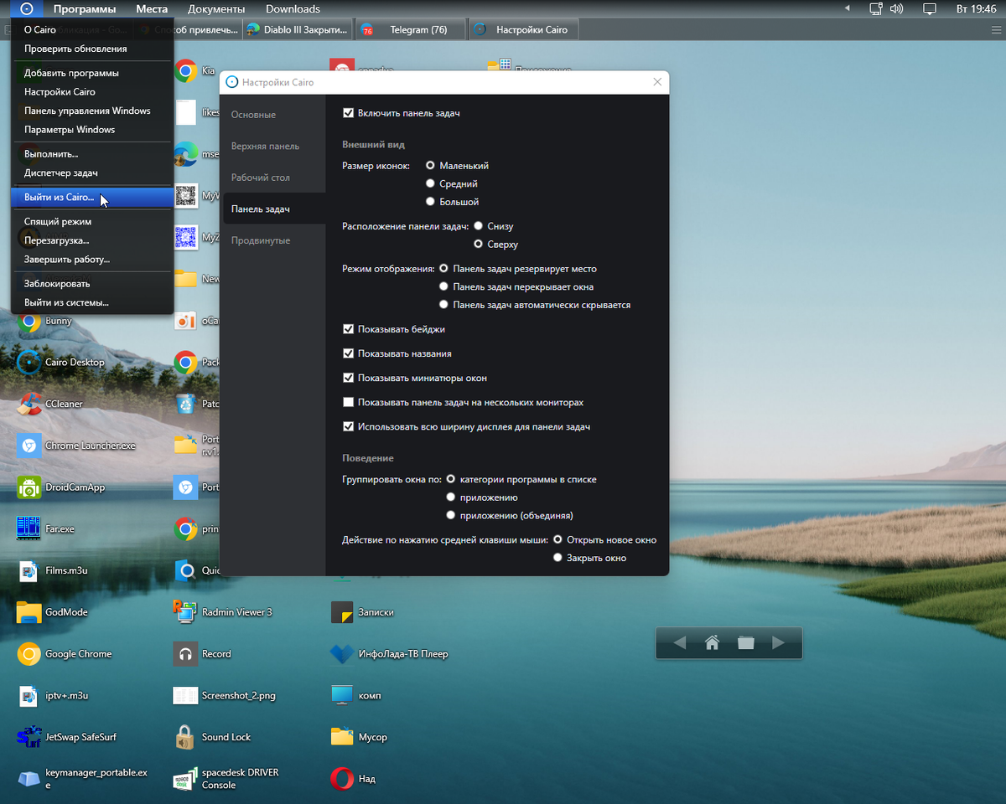Open the Downloads menu
Image resolution: width=1006 pixels, height=804 pixels.
click(293, 8)
